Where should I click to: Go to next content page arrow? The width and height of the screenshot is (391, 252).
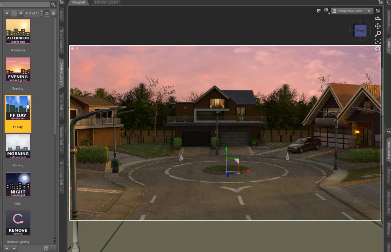[x=21, y=13]
